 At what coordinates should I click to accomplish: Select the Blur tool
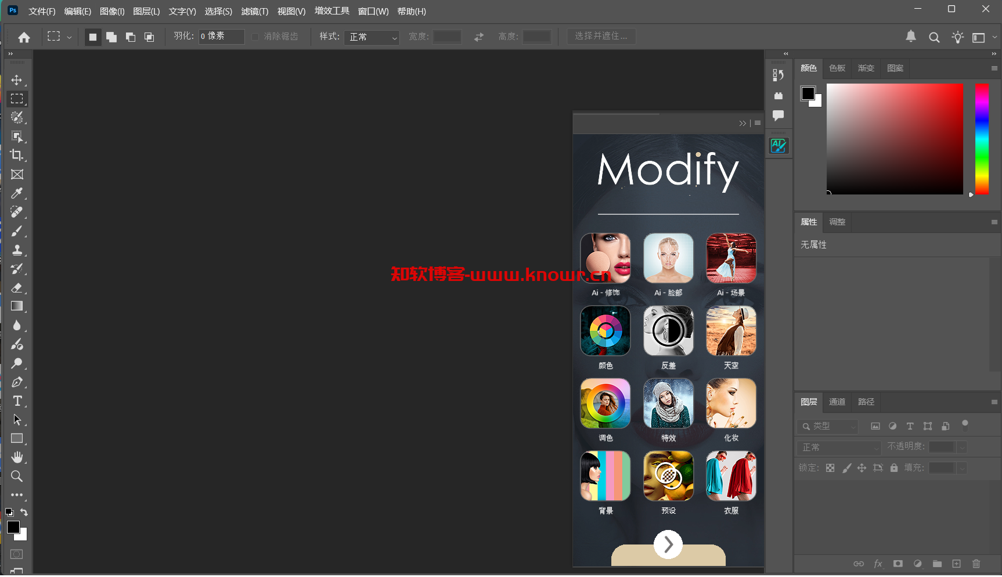pyautogui.click(x=17, y=325)
